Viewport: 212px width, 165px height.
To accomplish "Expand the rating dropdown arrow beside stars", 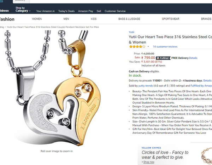I will (148, 47).
